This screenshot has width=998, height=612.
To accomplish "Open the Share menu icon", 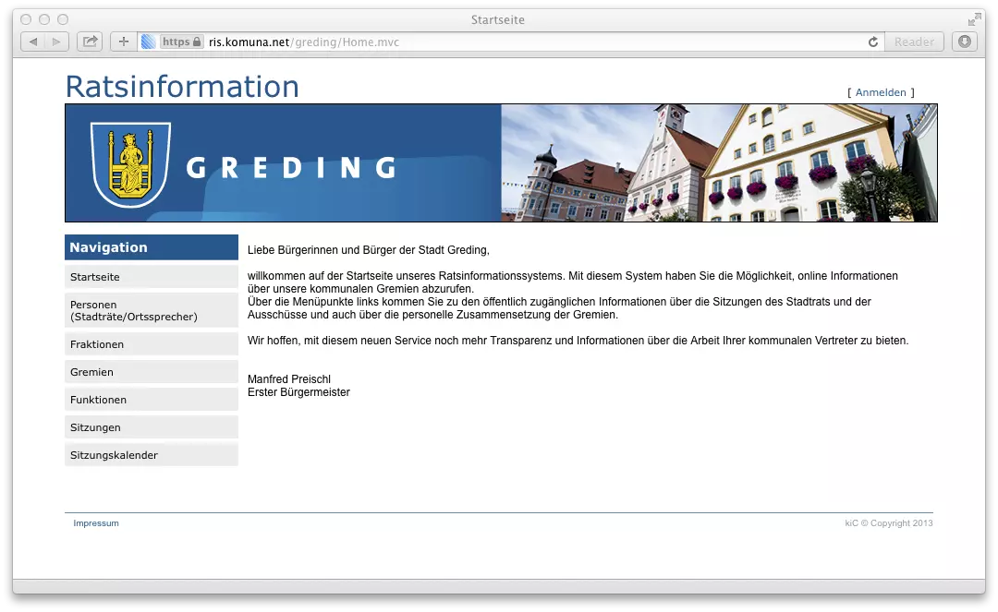I will coord(89,41).
